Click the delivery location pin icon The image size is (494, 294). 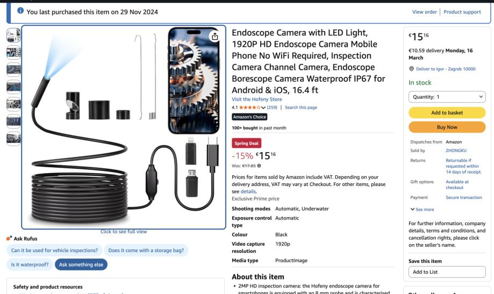(x=411, y=69)
